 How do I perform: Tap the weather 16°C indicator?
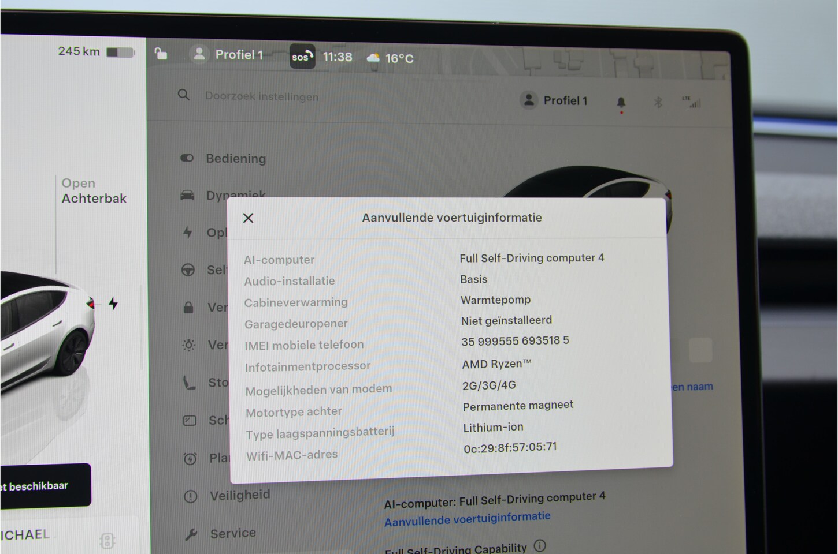point(391,58)
